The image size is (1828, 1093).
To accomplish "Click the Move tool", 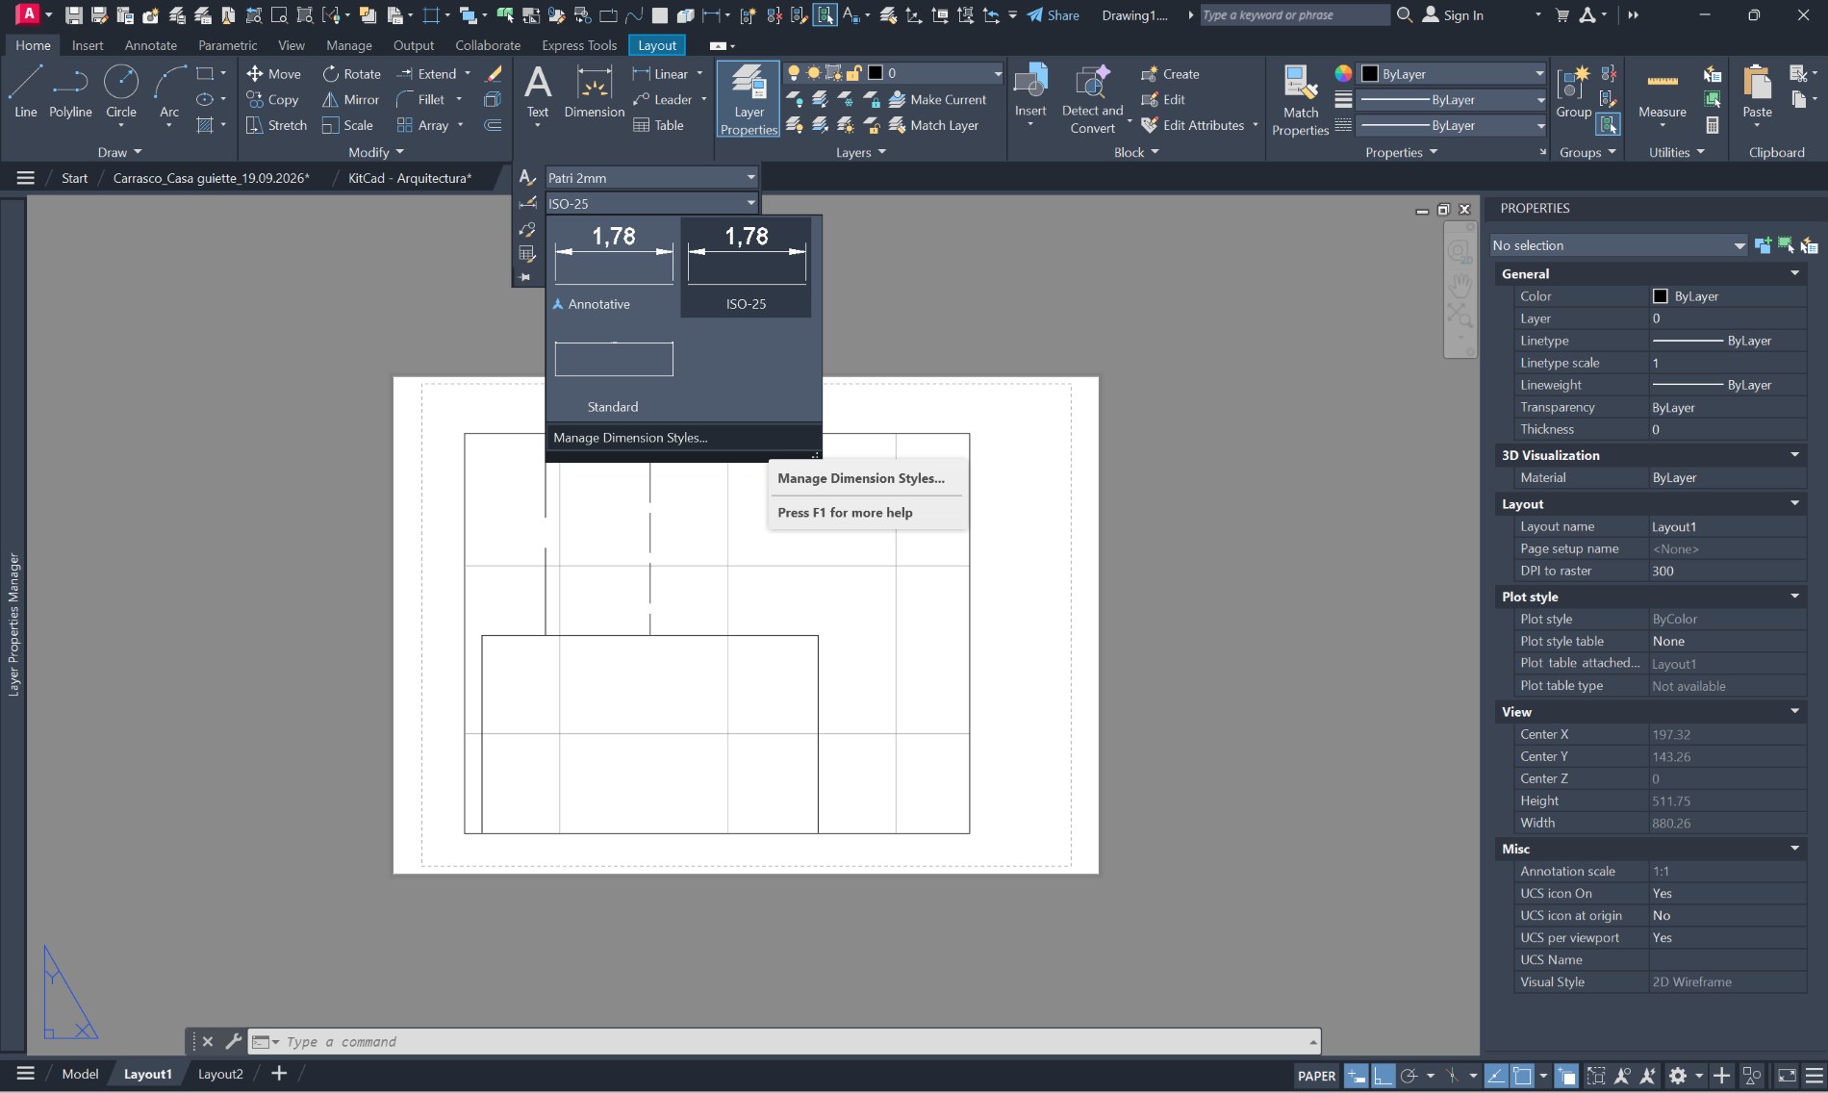I will pyautogui.click(x=273, y=74).
